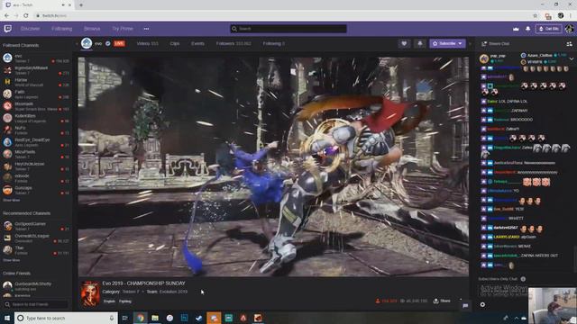Switch to the Followers tab
Image resolution: width=577 pixels, height=324 pixels.
pyautogui.click(x=234, y=43)
